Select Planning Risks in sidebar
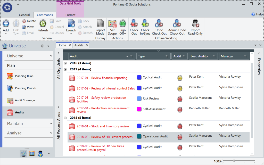 click(x=24, y=76)
